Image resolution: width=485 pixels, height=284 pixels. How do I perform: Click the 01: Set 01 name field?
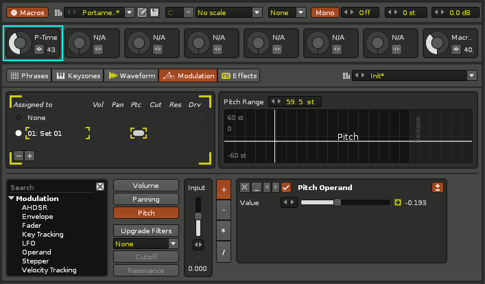(58, 133)
